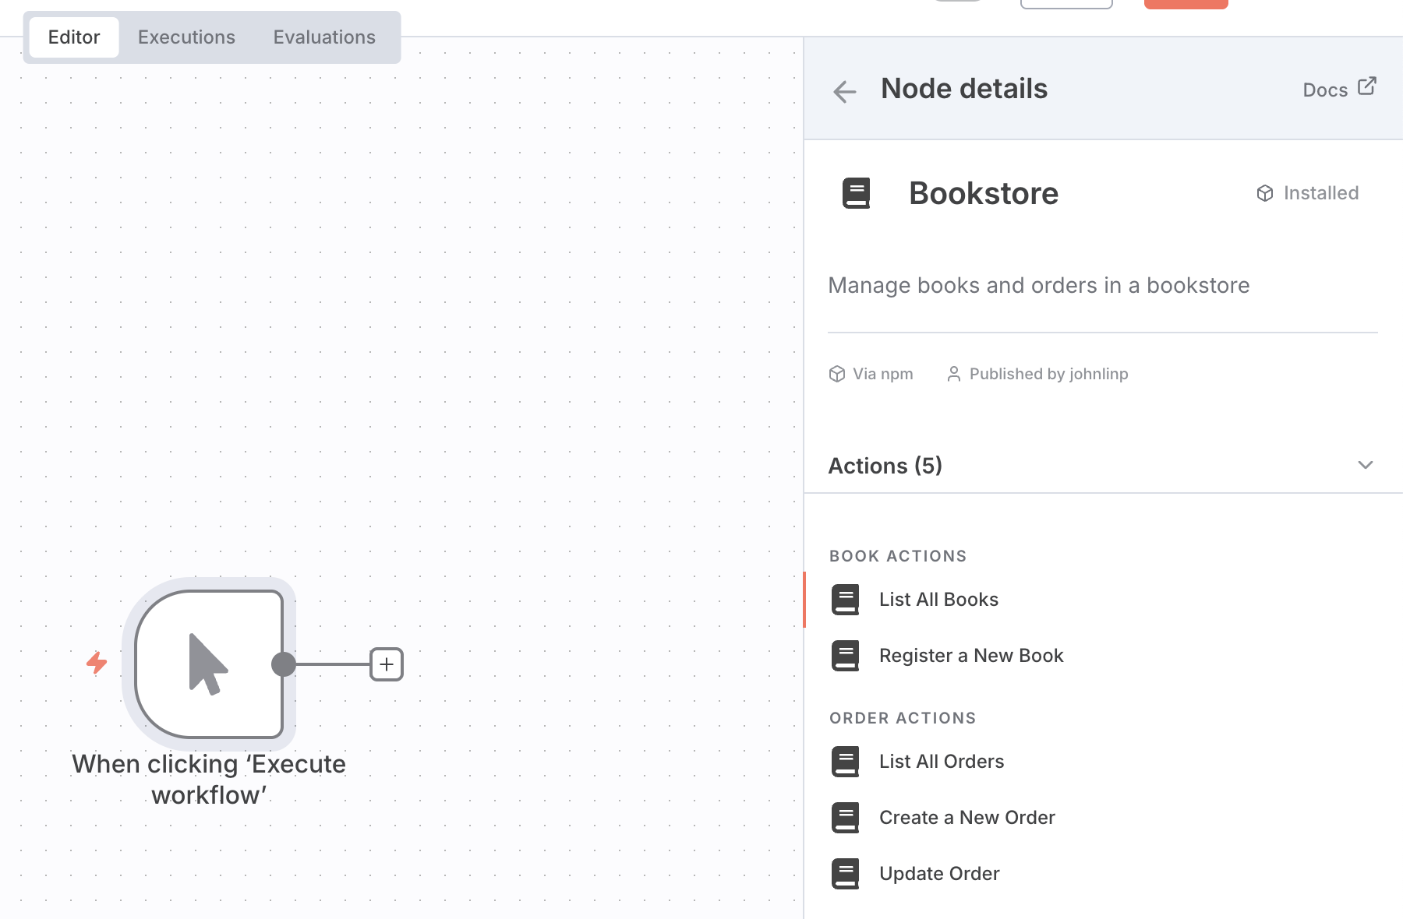Open the Docs external link
The image size is (1403, 919).
click(x=1339, y=88)
